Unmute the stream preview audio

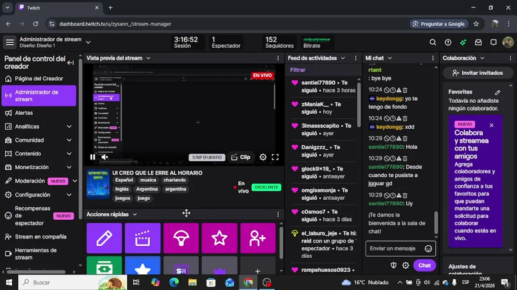point(105,157)
